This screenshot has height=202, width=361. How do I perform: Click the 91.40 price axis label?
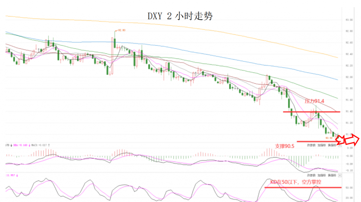point(349,111)
